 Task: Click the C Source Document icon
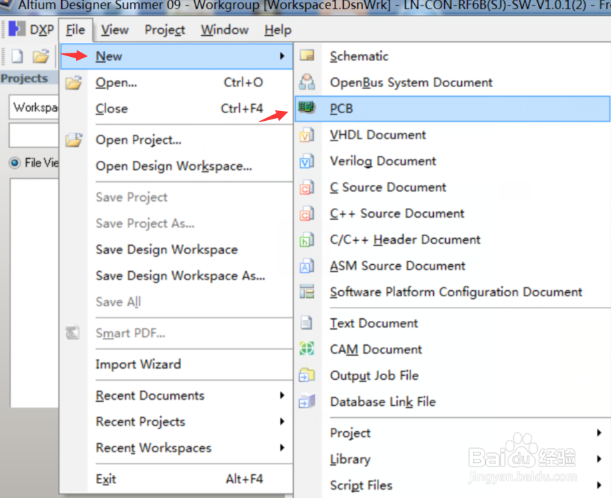click(x=307, y=188)
